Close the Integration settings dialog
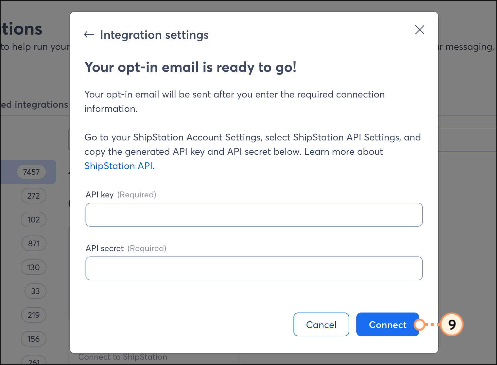This screenshot has height=365, width=497. coord(420,30)
